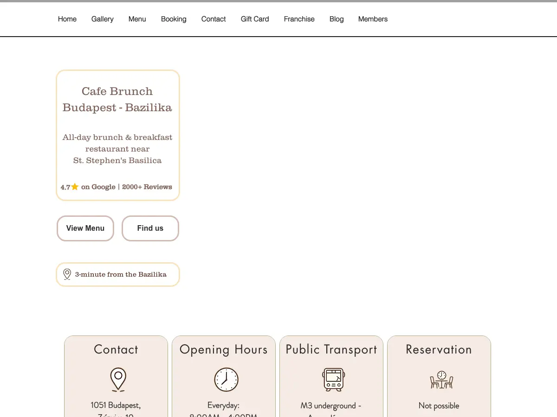Open the Home navigation link
This screenshot has height=417, width=557.
(x=67, y=19)
